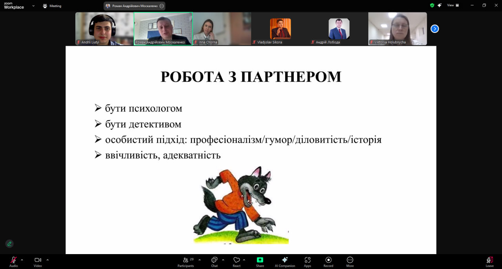The width and height of the screenshot is (502, 269).
Task: Open the Chat panel
Action: click(x=215, y=262)
